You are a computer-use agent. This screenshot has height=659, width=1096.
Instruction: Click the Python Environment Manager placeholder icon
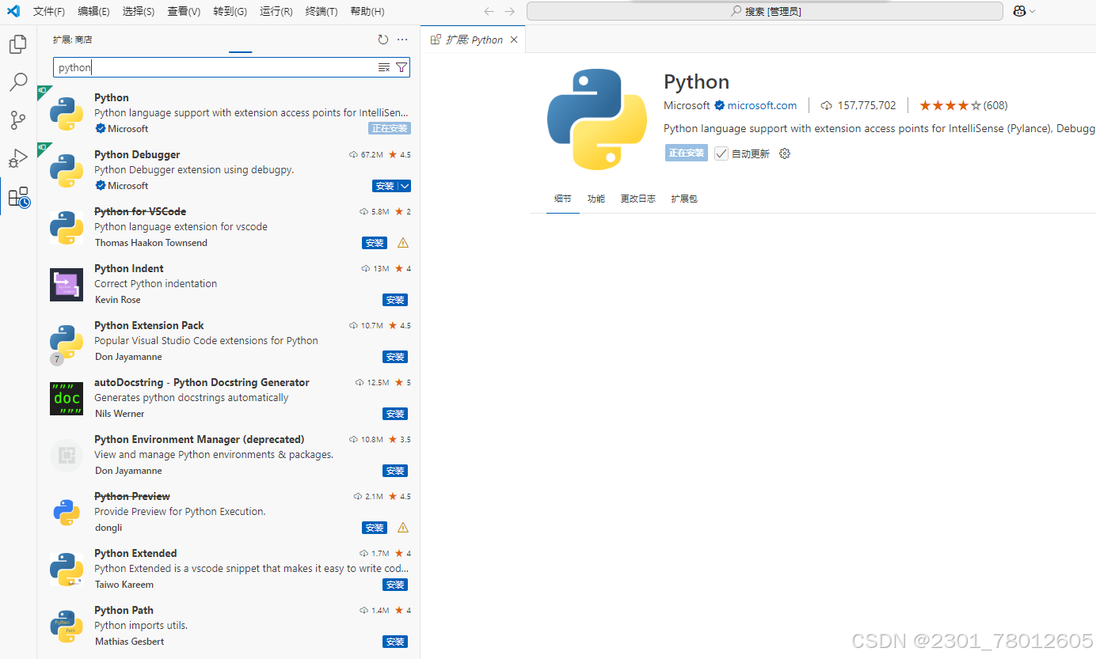click(67, 455)
